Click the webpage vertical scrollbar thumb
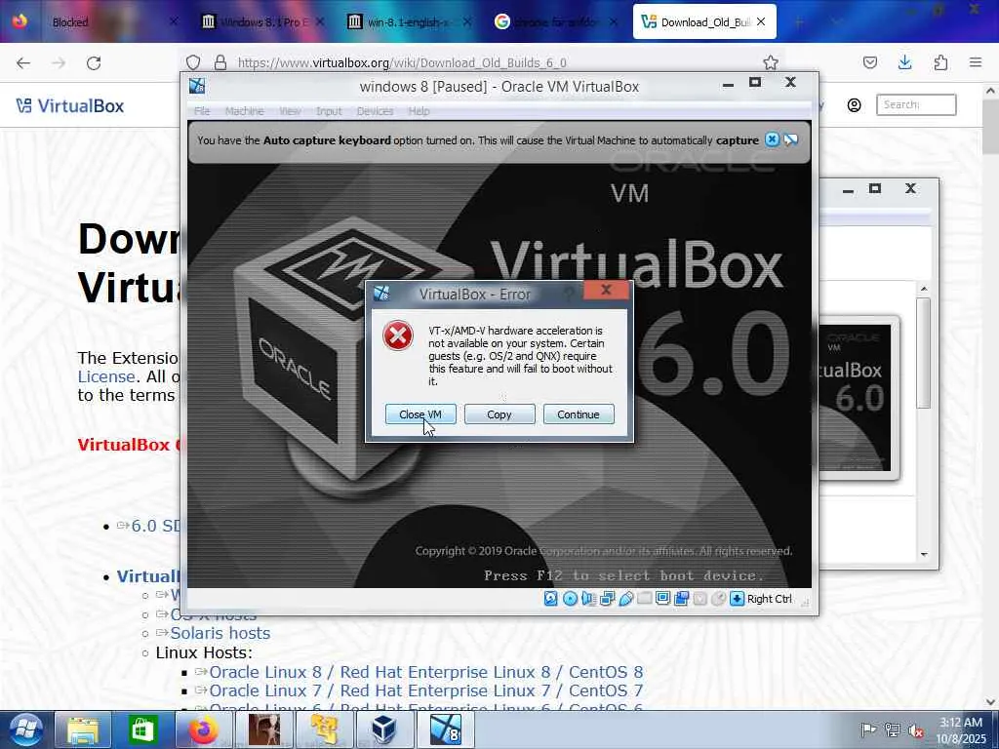 coord(991,126)
